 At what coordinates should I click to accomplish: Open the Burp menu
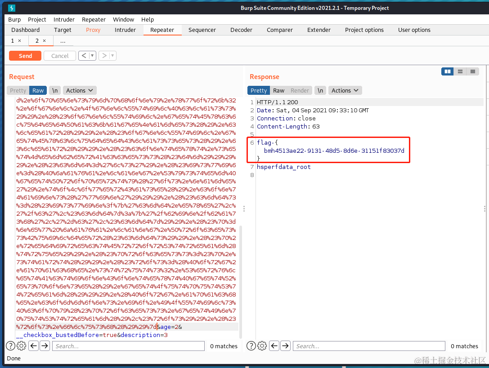(x=14, y=20)
